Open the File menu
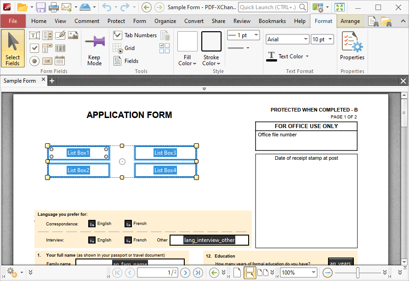Image resolution: width=409 pixels, height=281 pixels. [x=13, y=21]
